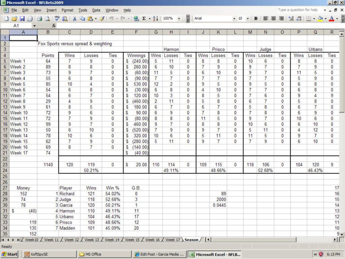Open Print Preview from the toolbar
Viewport: 345px width, 259px height.
[x=47, y=19]
